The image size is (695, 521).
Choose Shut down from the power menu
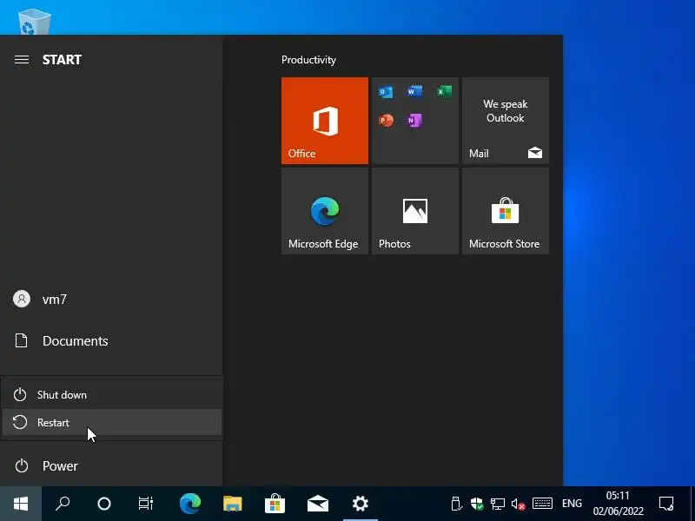[x=112, y=394]
